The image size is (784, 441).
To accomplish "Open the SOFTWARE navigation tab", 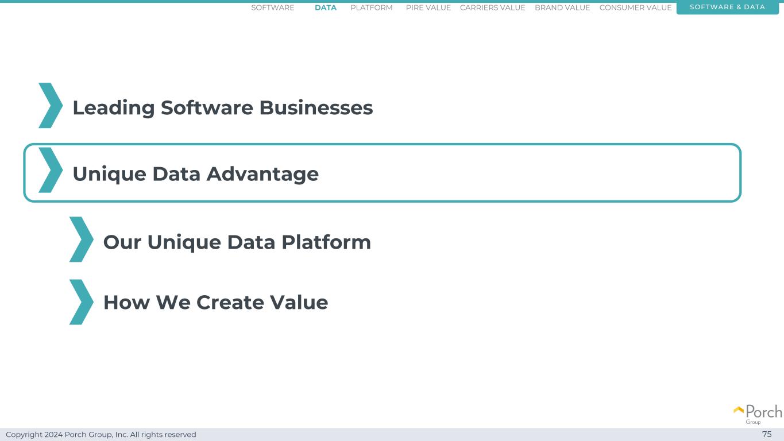I will click(273, 7).
